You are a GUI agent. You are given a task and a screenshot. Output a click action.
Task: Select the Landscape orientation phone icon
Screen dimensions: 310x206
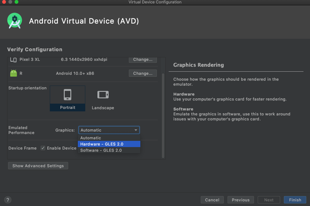(x=103, y=95)
